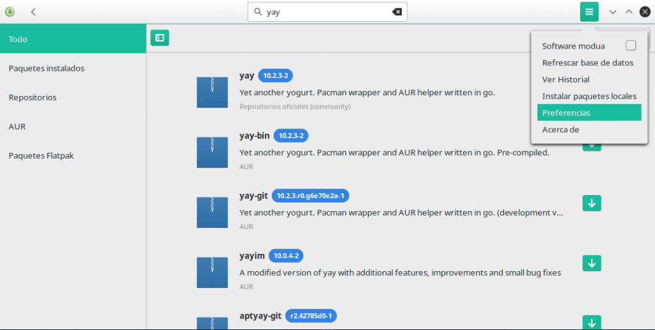
Task: Click version badge 10.2.3.r0.g6e70e2a-1
Action: (310, 196)
